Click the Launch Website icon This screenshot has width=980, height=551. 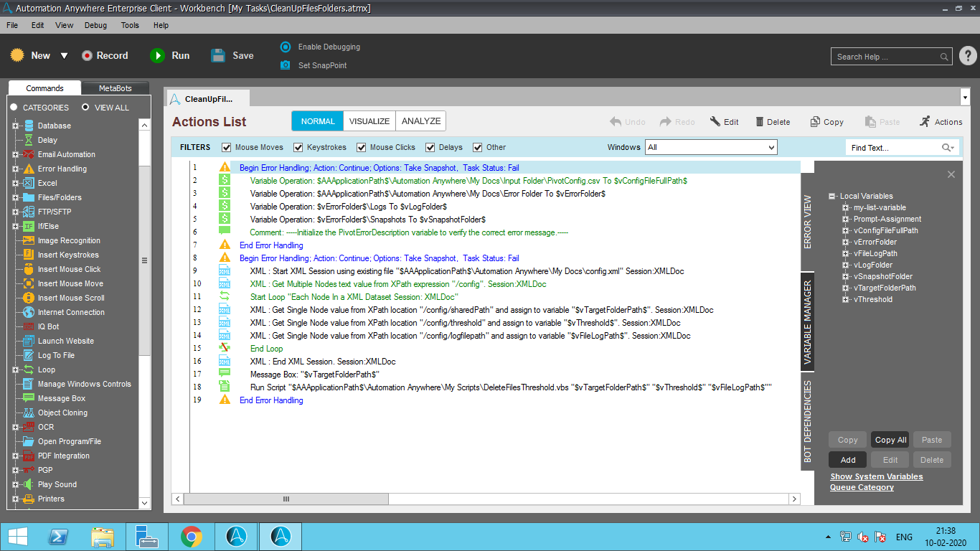29,341
